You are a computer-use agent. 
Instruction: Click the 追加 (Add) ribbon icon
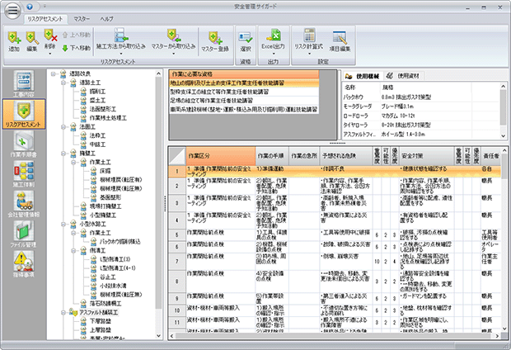(14, 40)
